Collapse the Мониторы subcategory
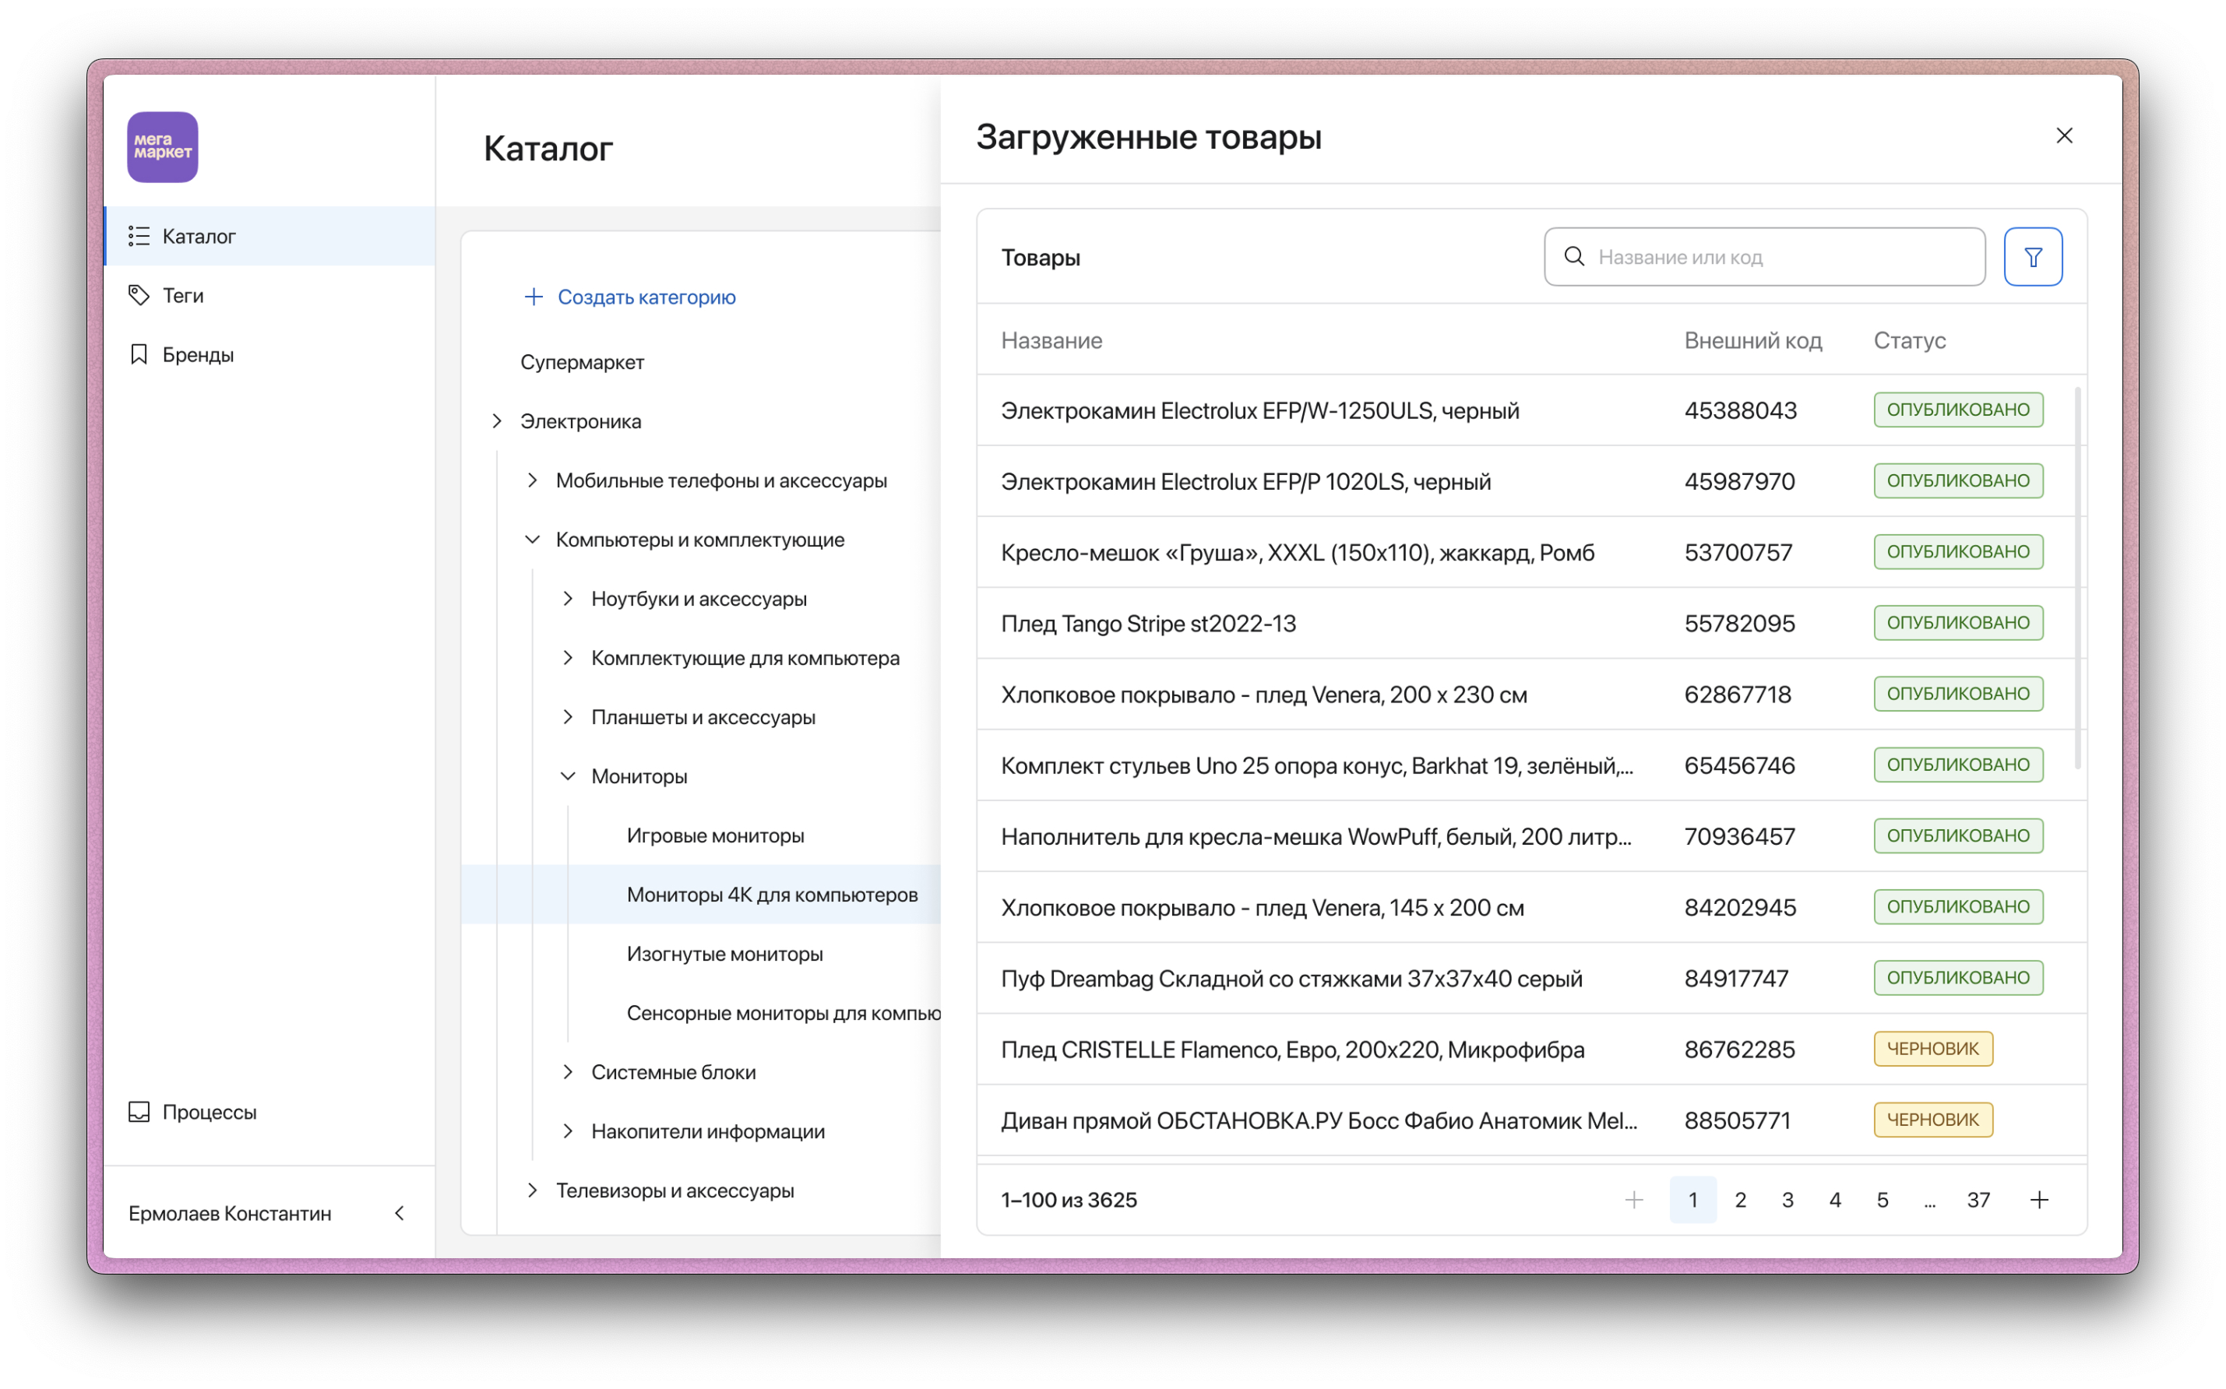 coord(568,776)
